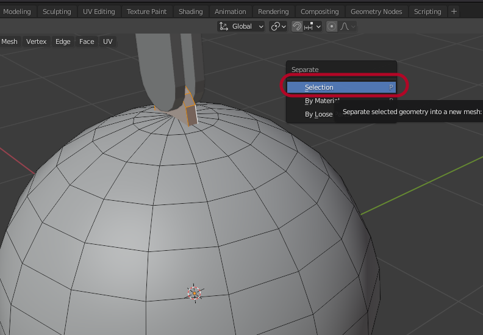Add a new workspace with plus icon
Image resolution: width=483 pixels, height=335 pixels.
454,12
